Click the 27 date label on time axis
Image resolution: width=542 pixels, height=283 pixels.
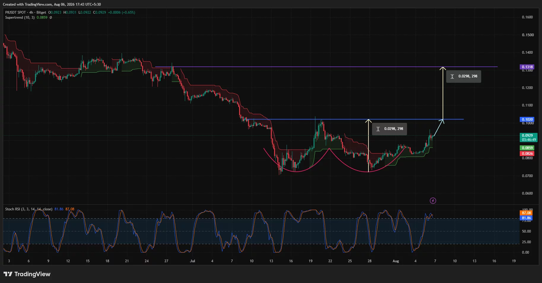point(166,261)
